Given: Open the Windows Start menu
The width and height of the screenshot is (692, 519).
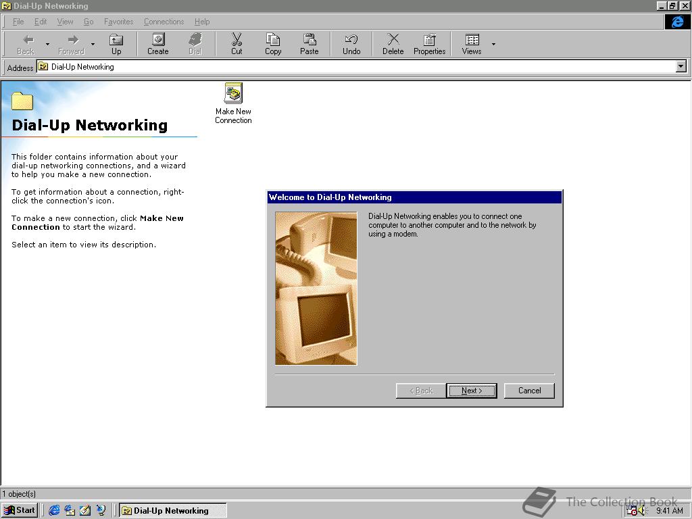Looking at the screenshot, I should pyautogui.click(x=20, y=511).
